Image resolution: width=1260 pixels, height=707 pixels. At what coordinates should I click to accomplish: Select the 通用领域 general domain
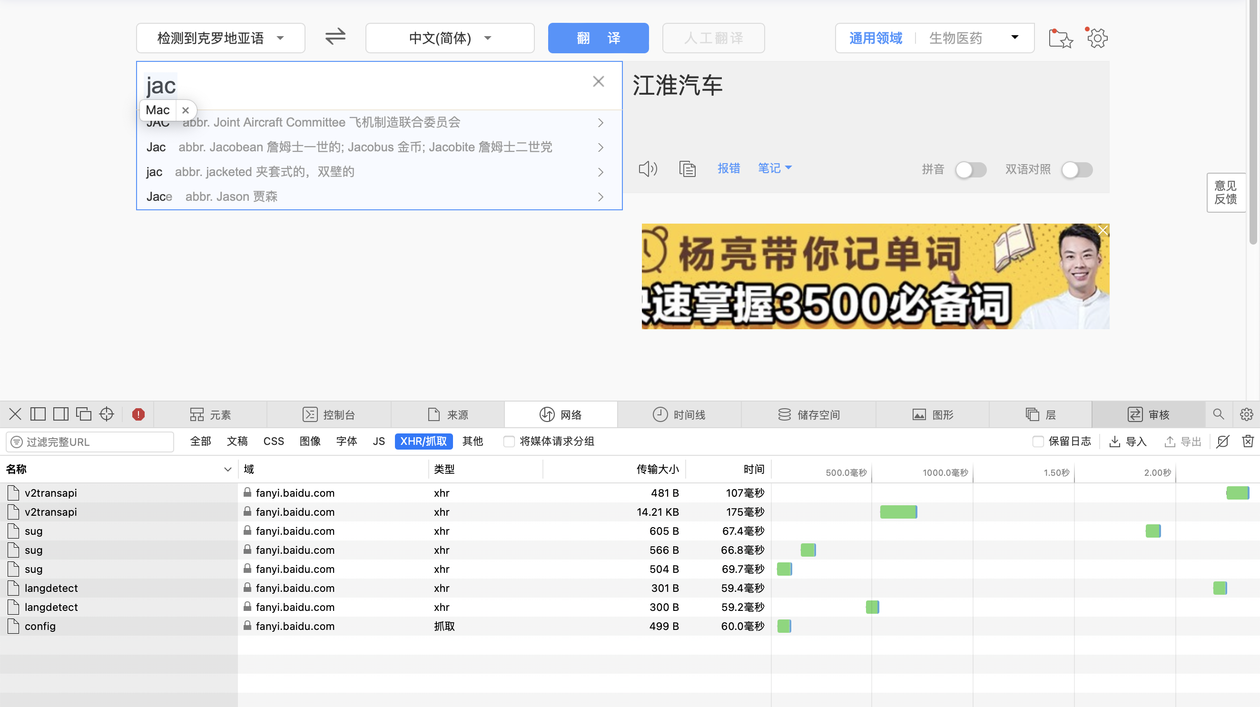coord(876,38)
